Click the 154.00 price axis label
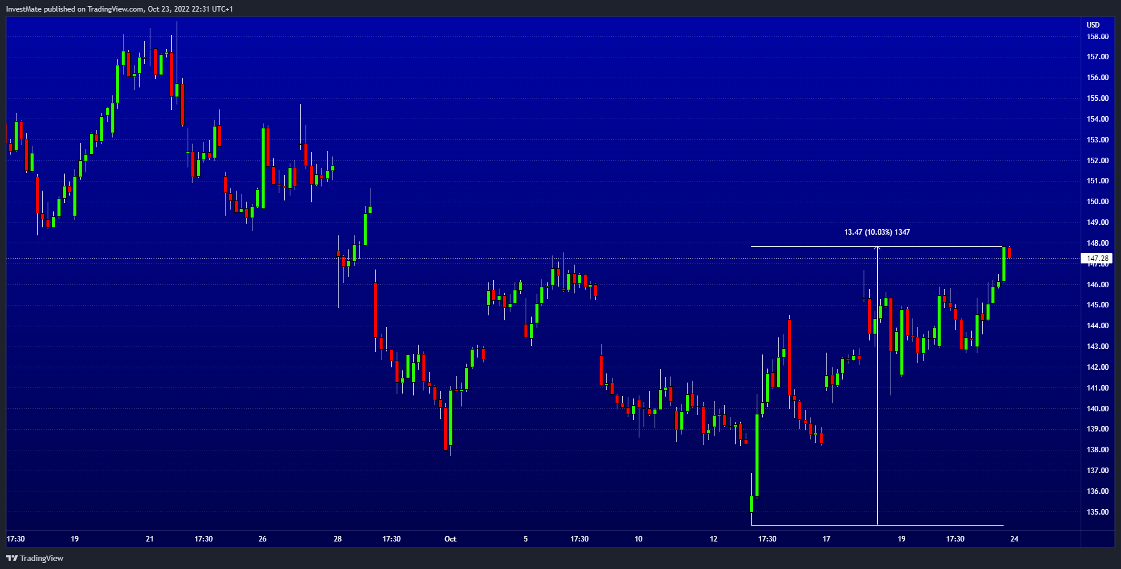This screenshot has height=569, width=1121. 1098,119
